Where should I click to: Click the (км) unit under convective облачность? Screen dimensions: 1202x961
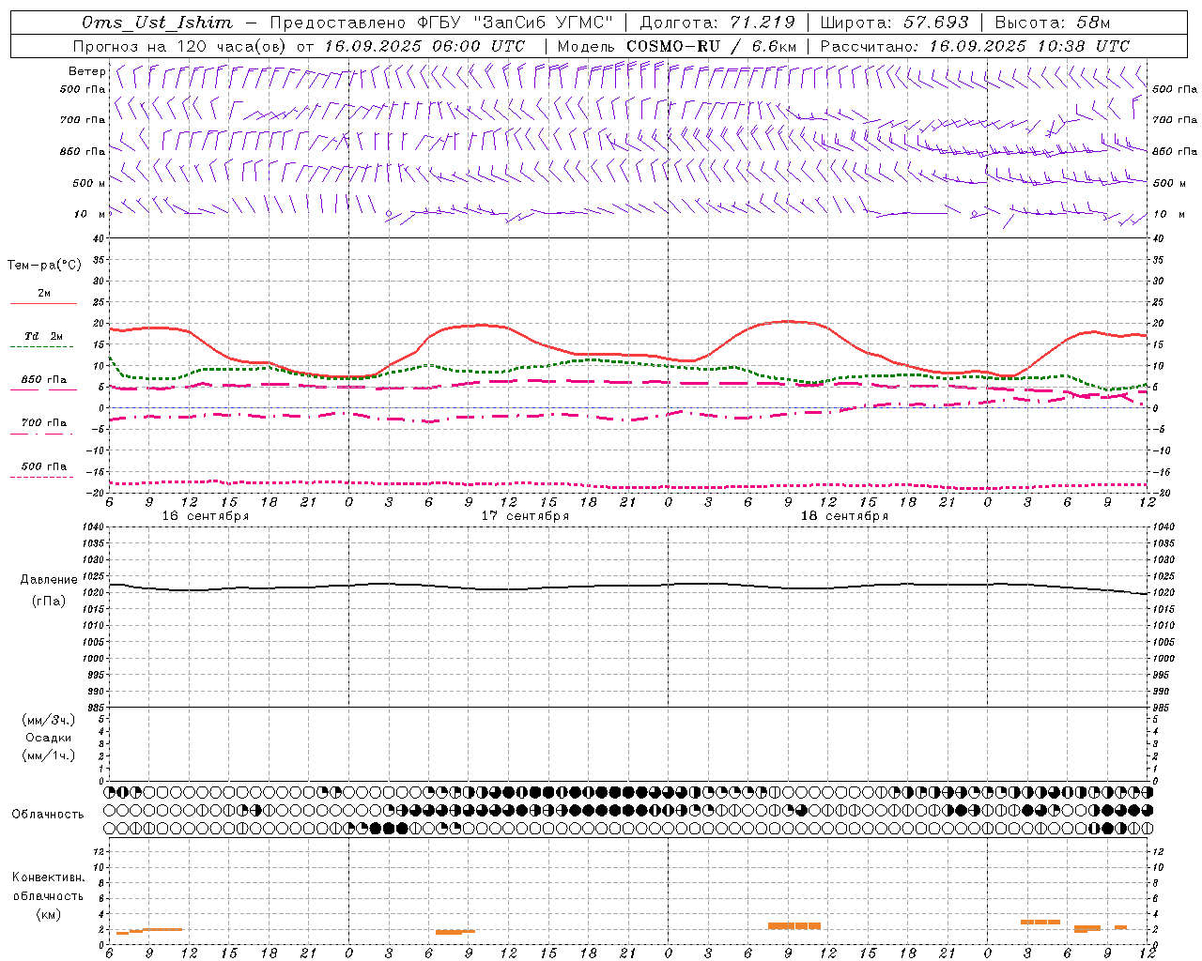tap(48, 914)
